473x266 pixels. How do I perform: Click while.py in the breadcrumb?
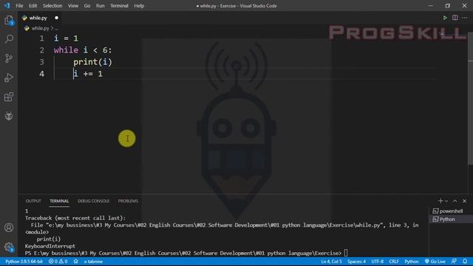40,28
